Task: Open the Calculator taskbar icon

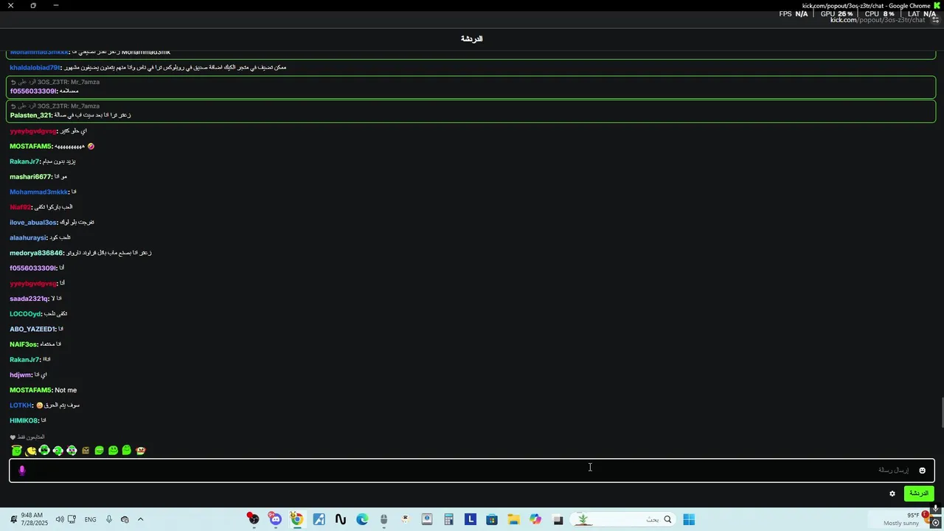Action: [448, 519]
